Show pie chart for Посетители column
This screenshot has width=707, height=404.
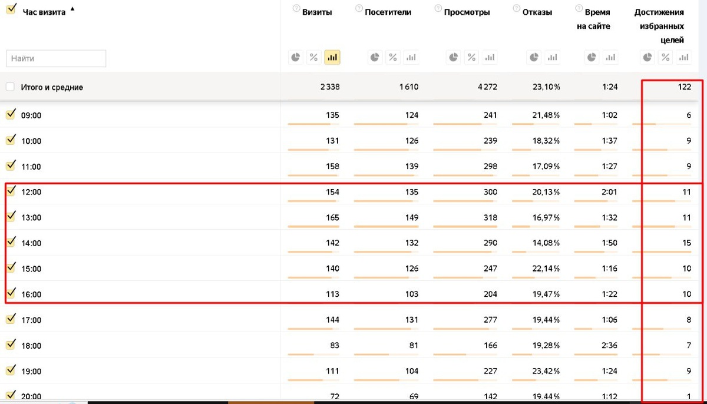[x=375, y=57]
